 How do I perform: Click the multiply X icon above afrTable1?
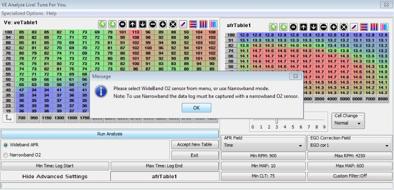coord(344,27)
